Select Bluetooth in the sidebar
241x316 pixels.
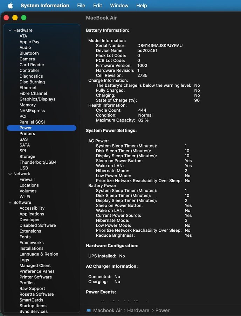click(x=29, y=53)
